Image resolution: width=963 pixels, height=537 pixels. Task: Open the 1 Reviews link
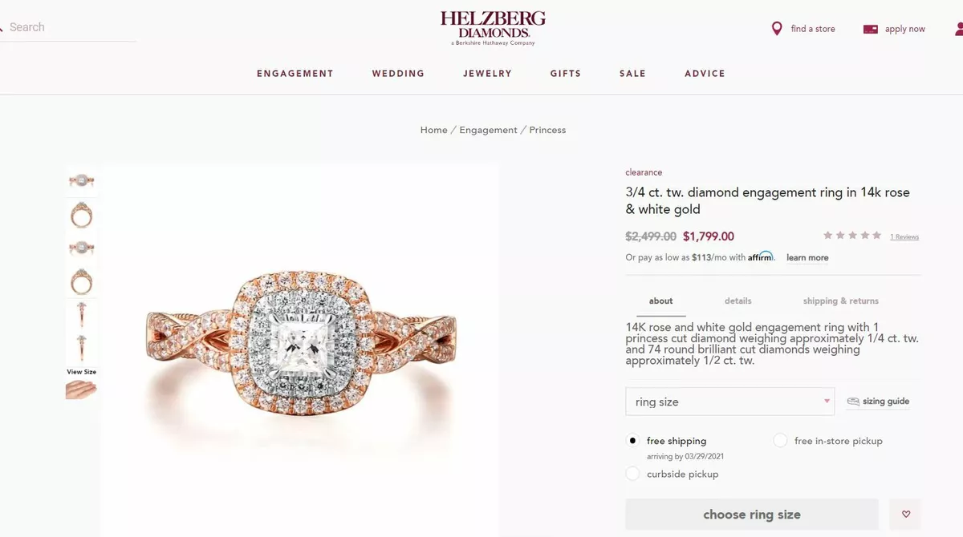point(904,237)
